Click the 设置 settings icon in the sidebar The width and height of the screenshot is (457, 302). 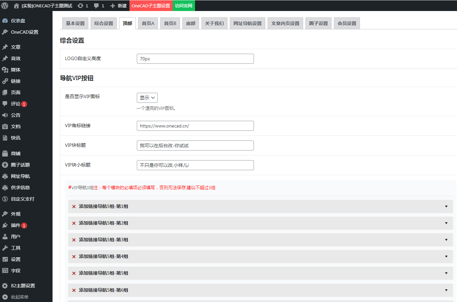coord(5,259)
